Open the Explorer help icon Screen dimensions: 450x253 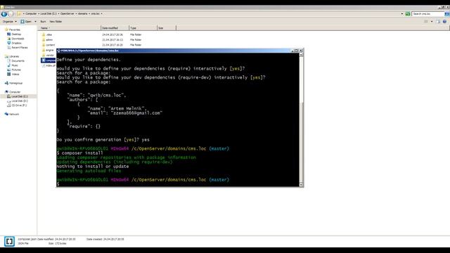[444, 22]
